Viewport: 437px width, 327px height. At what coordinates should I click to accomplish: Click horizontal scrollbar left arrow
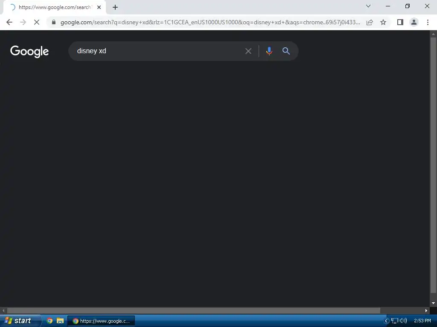(3, 310)
